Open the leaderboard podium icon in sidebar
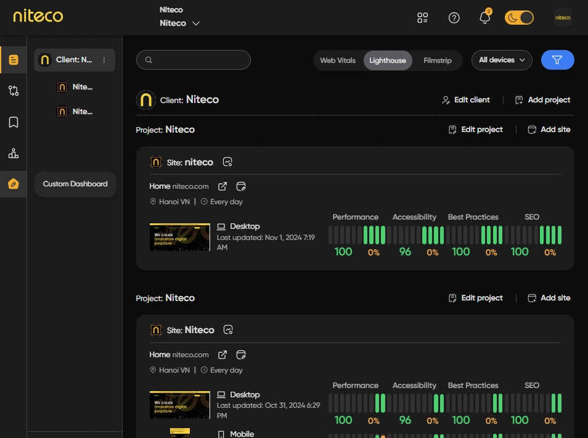The height and width of the screenshot is (438, 588). [14, 153]
